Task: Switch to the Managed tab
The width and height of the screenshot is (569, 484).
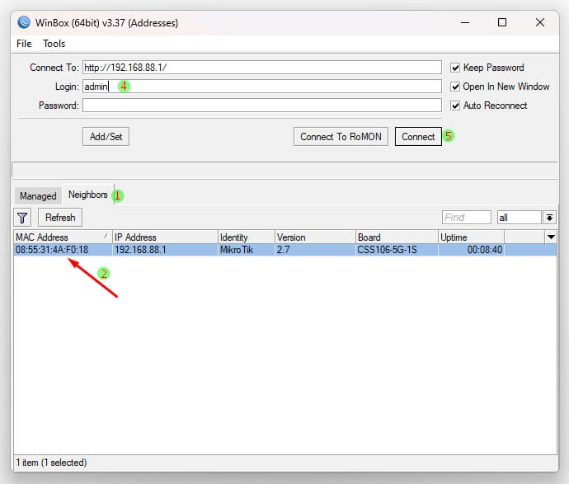Action: (x=38, y=196)
